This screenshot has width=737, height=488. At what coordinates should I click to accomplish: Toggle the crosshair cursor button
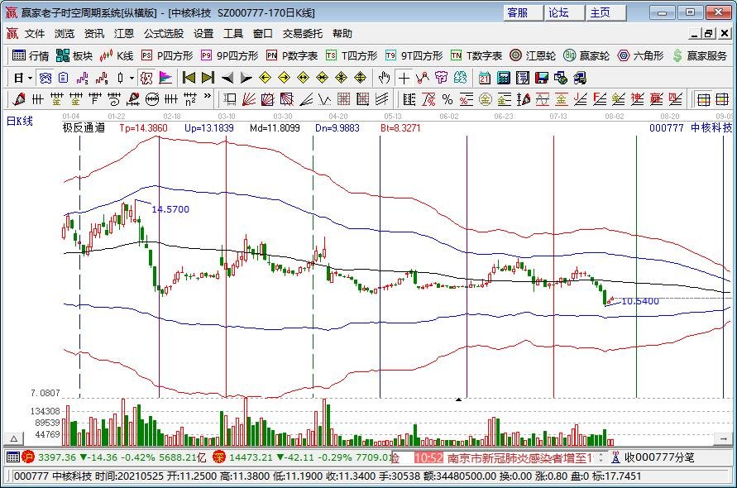tap(403, 78)
